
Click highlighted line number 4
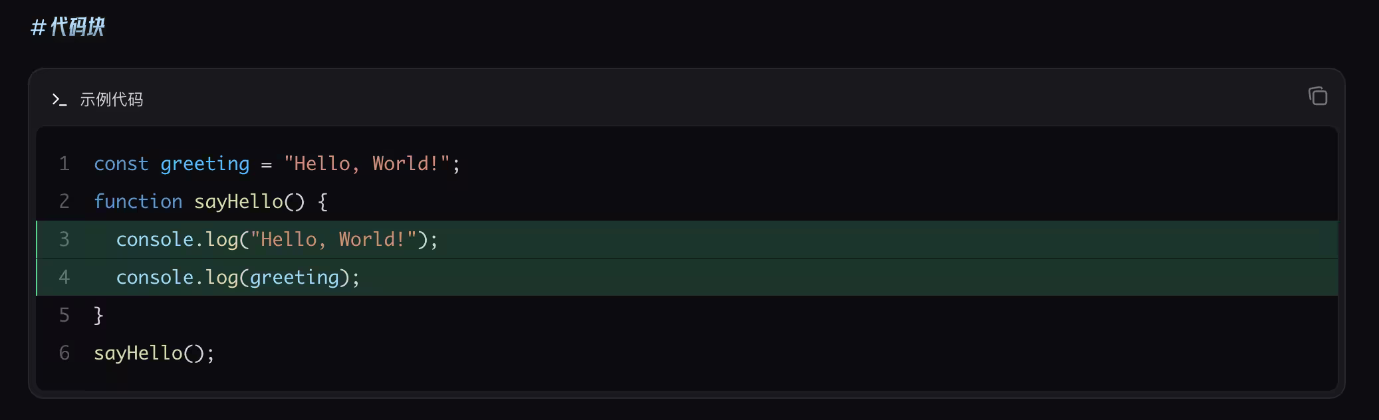click(64, 277)
